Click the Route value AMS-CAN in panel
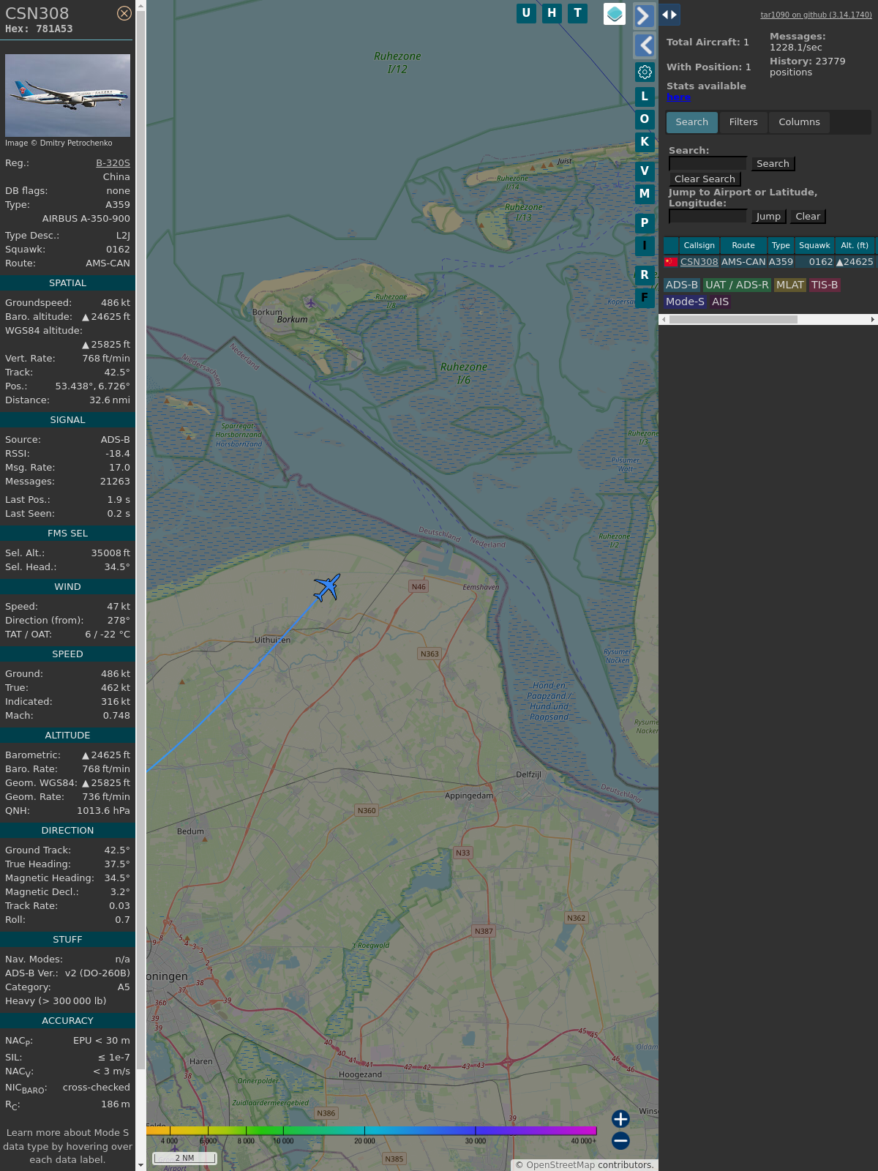 point(108,263)
